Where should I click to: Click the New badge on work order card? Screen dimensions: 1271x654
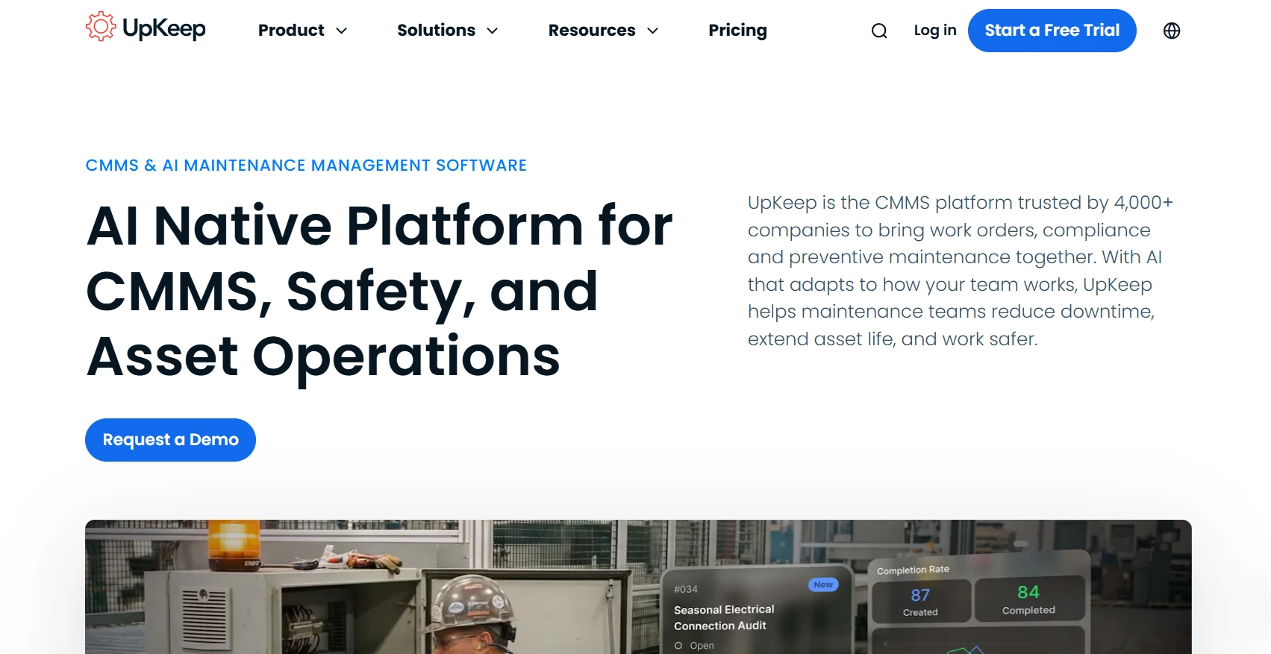tap(823, 585)
